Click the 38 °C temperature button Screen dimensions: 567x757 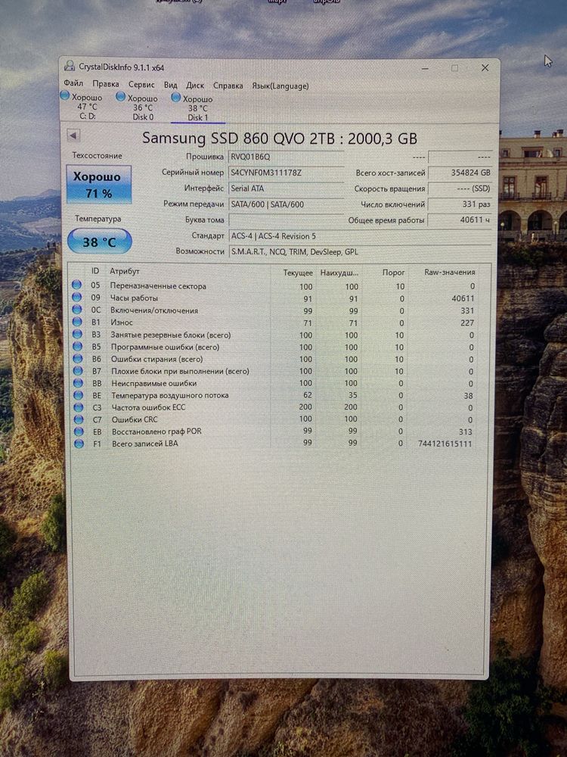point(99,241)
